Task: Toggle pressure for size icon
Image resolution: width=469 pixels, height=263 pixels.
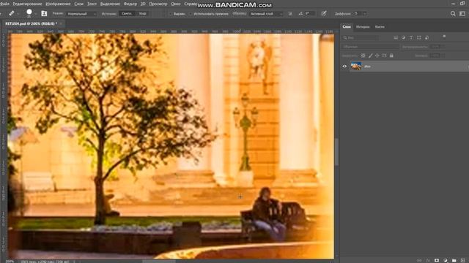Action: 324,14
